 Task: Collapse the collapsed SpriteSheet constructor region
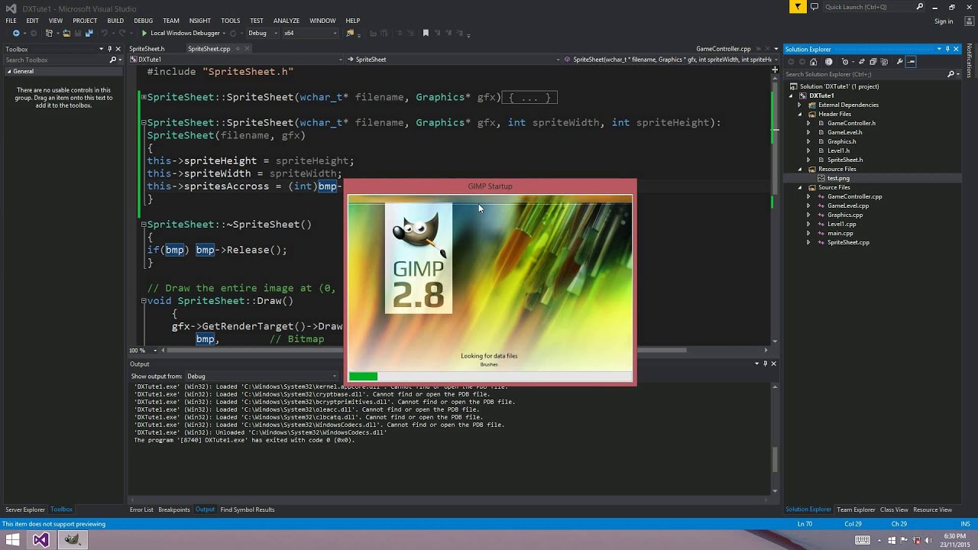[x=143, y=97]
